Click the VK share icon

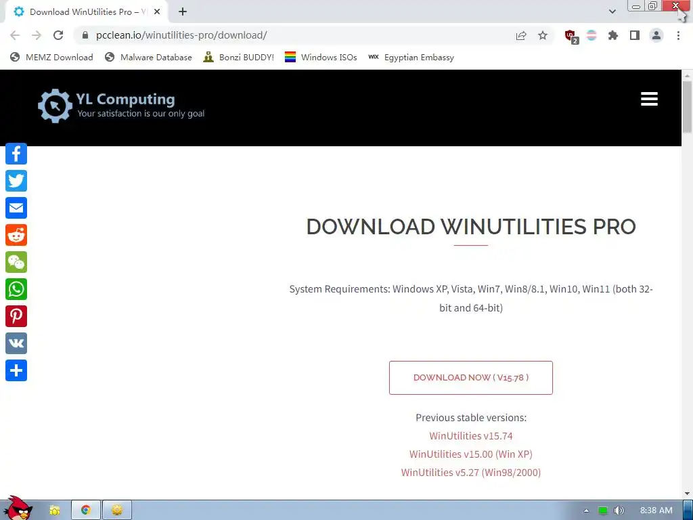pyautogui.click(x=16, y=343)
